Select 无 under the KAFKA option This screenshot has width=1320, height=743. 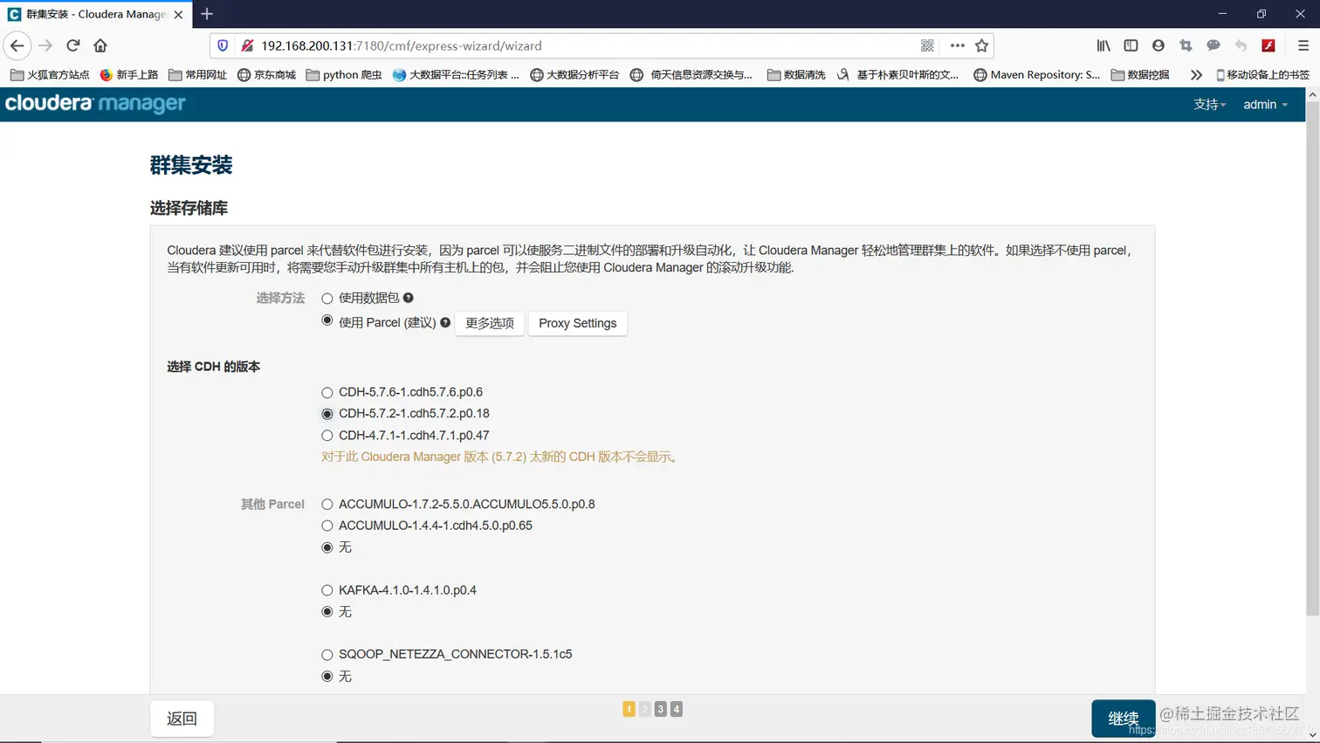point(327,612)
